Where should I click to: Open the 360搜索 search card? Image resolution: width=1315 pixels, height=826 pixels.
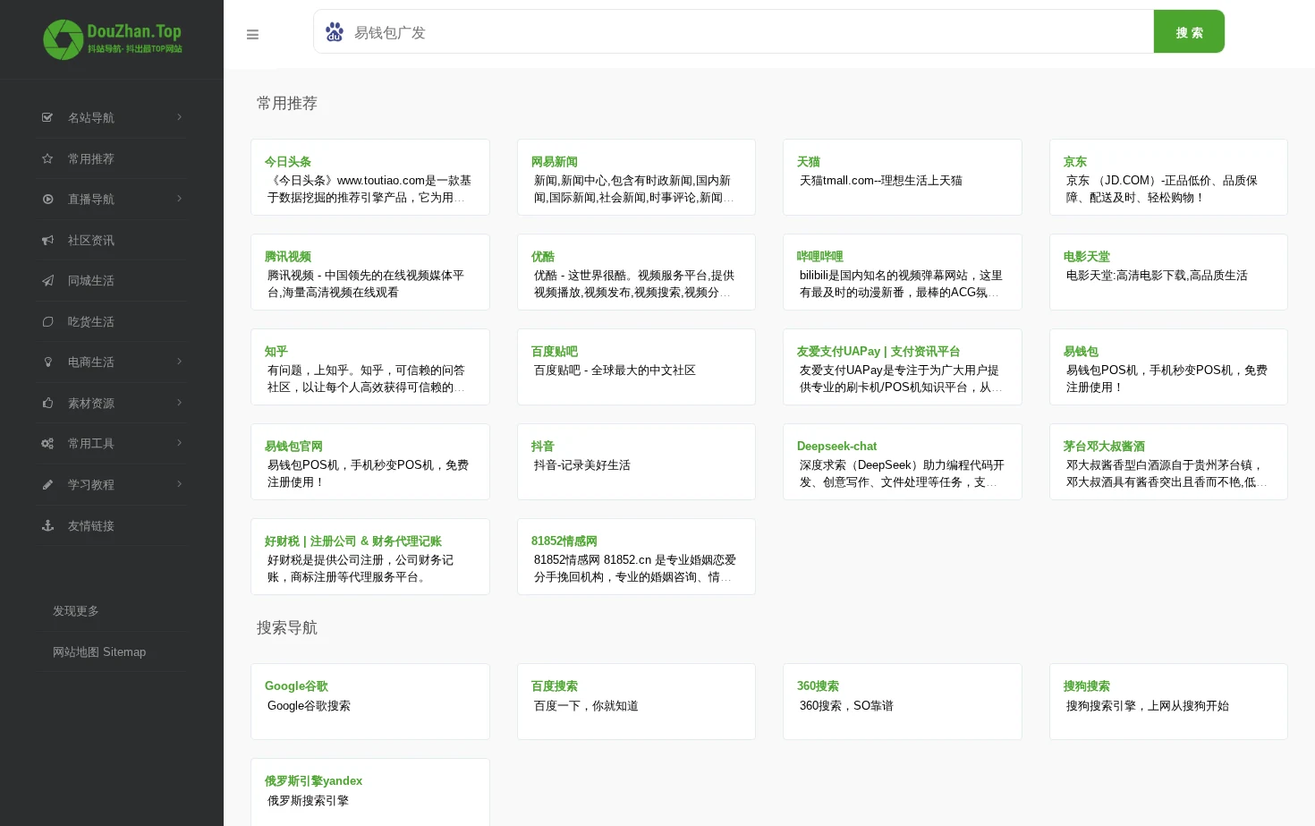tap(903, 702)
